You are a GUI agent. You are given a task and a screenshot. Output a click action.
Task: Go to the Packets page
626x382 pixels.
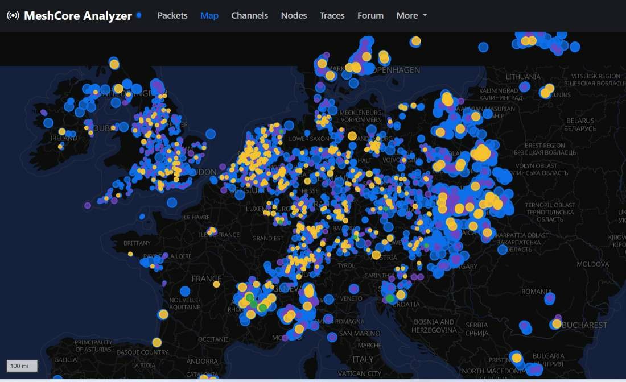172,15
